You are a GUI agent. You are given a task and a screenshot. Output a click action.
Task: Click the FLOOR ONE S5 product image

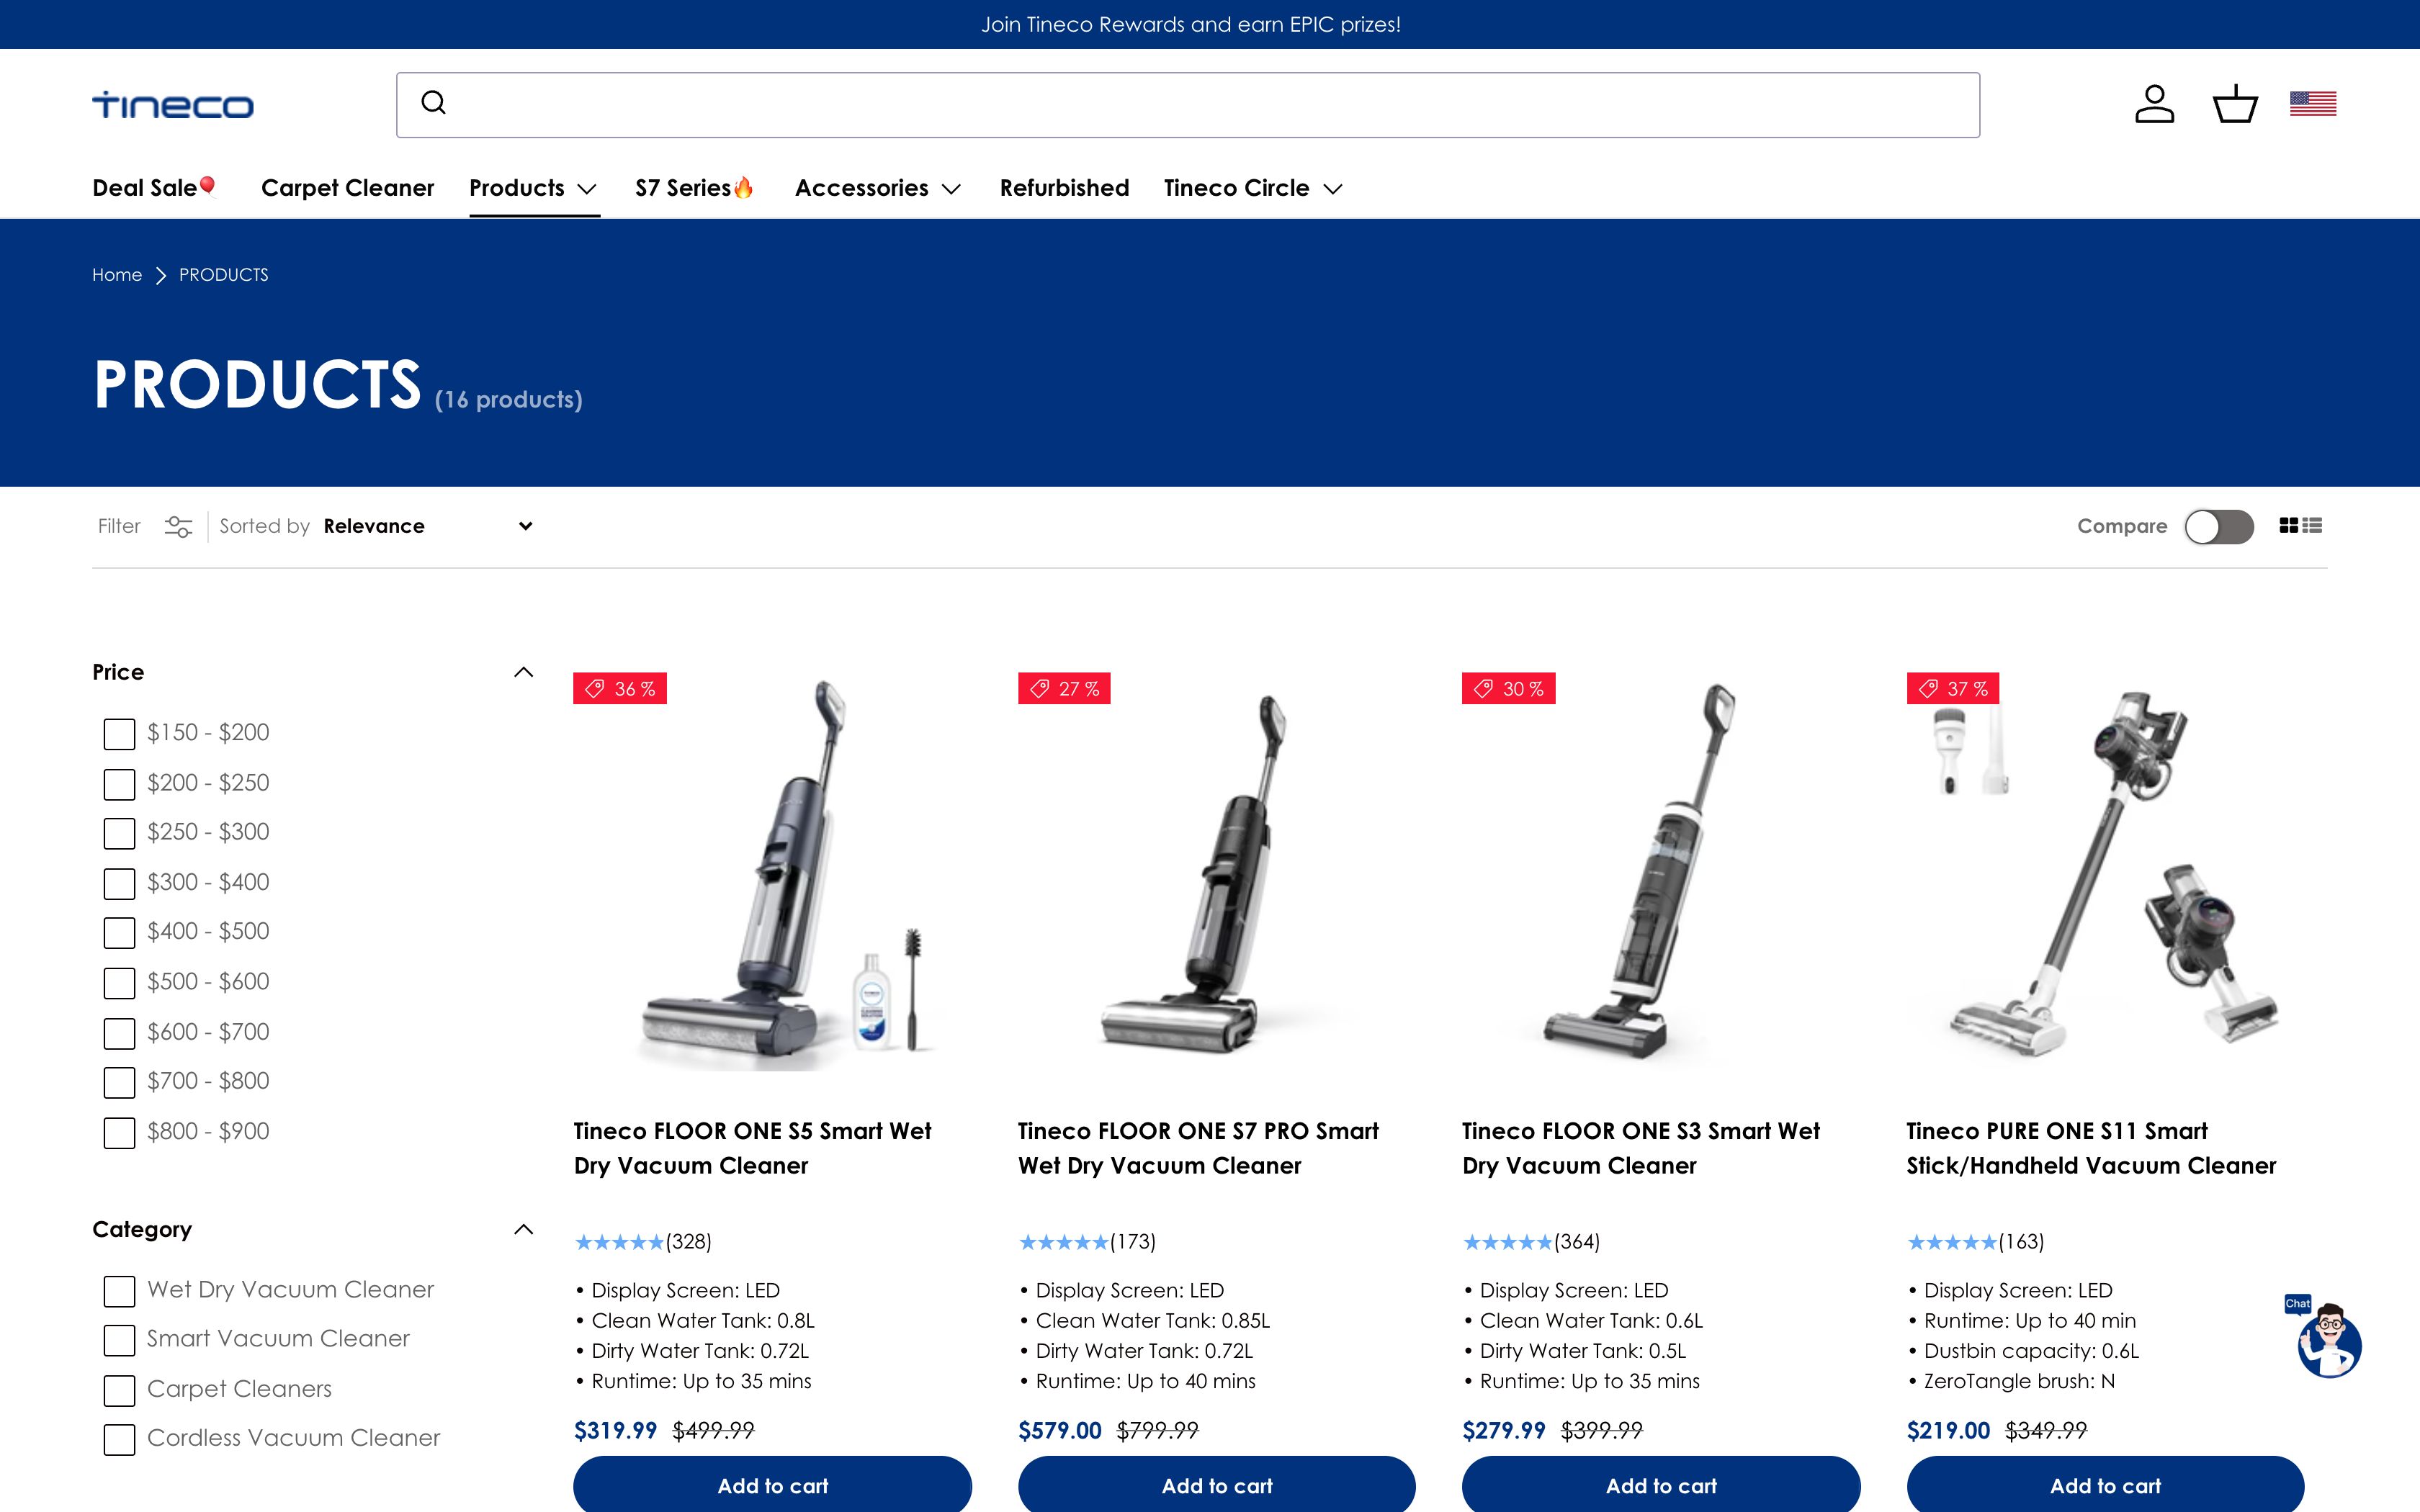772,871
